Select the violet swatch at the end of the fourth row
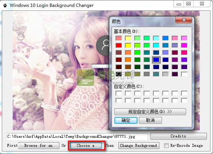 [184, 60]
